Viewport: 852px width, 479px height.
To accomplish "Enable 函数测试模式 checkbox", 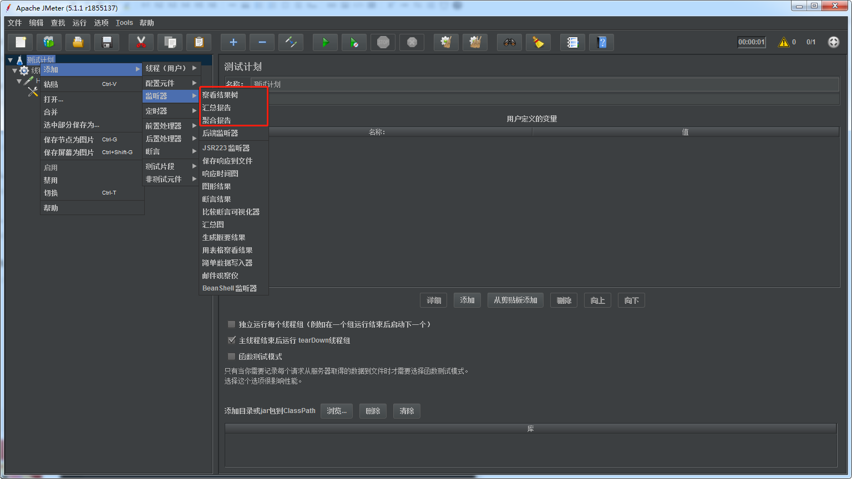I will pyautogui.click(x=231, y=356).
